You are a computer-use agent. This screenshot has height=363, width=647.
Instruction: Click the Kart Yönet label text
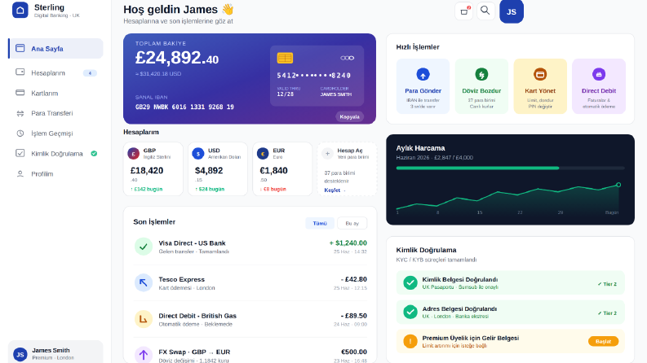click(540, 90)
